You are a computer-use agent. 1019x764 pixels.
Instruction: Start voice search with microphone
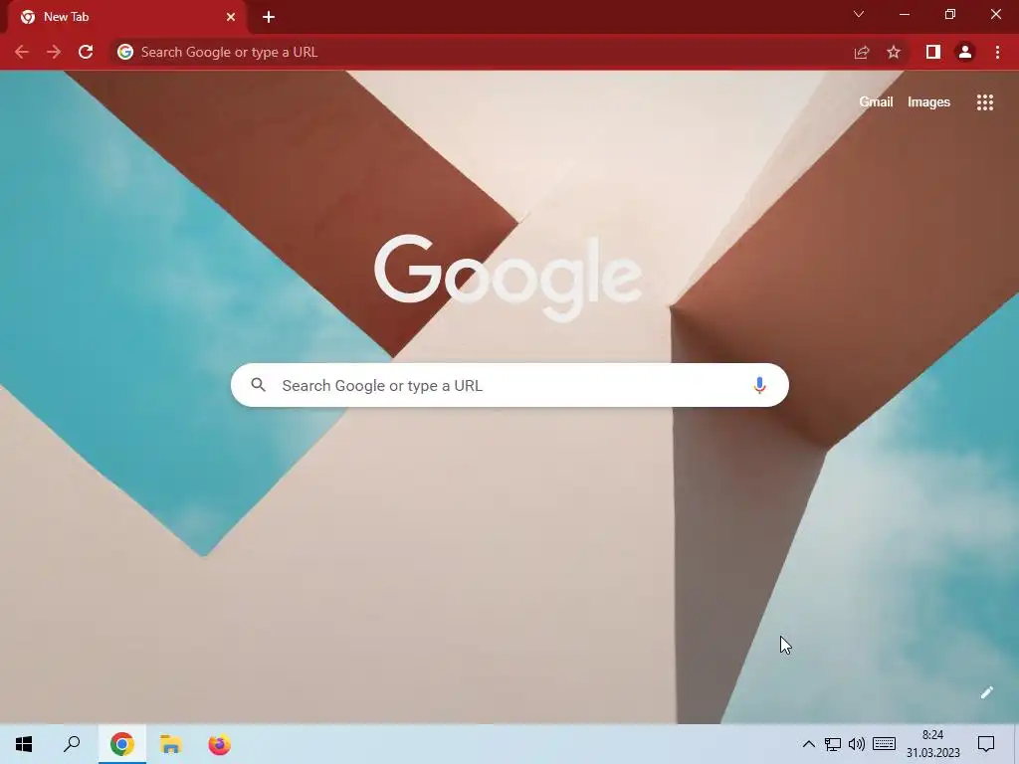(x=759, y=385)
